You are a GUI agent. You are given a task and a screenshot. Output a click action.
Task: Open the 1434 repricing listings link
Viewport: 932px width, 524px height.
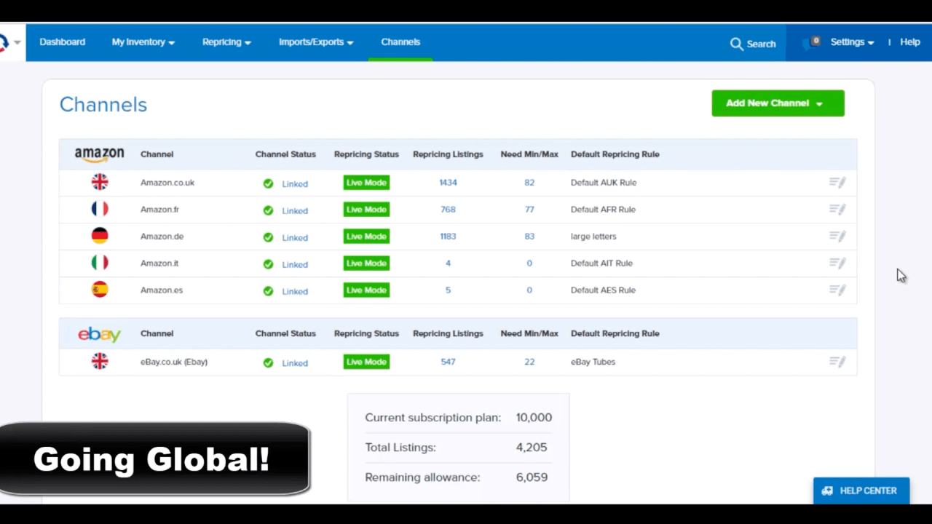[x=448, y=183]
